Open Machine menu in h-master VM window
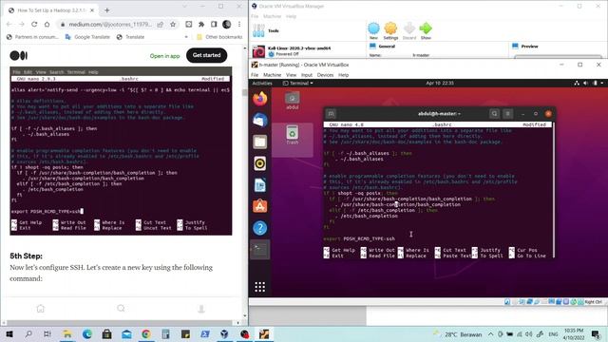The height and width of the screenshot is (342, 608). pyautogui.click(x=273, y=75)
